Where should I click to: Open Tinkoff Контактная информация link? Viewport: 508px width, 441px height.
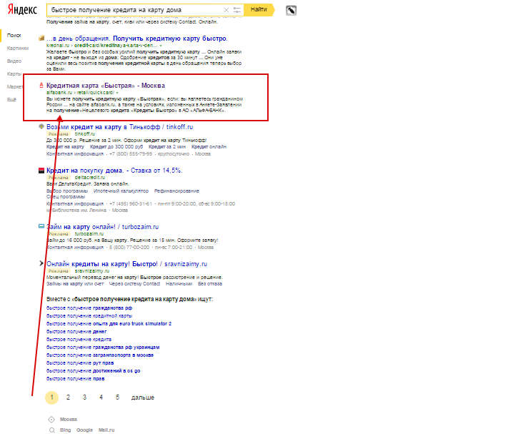tap(75, 154)
